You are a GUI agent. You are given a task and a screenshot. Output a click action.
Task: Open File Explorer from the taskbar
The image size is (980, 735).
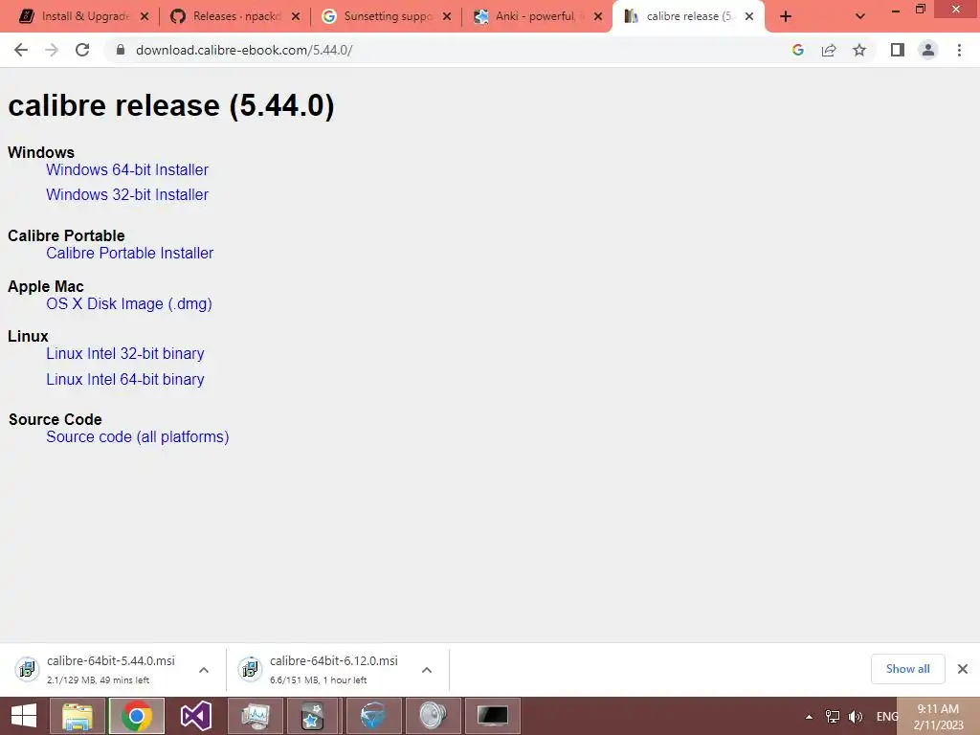78,716
